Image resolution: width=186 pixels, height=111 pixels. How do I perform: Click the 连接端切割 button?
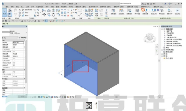point(27,10)
